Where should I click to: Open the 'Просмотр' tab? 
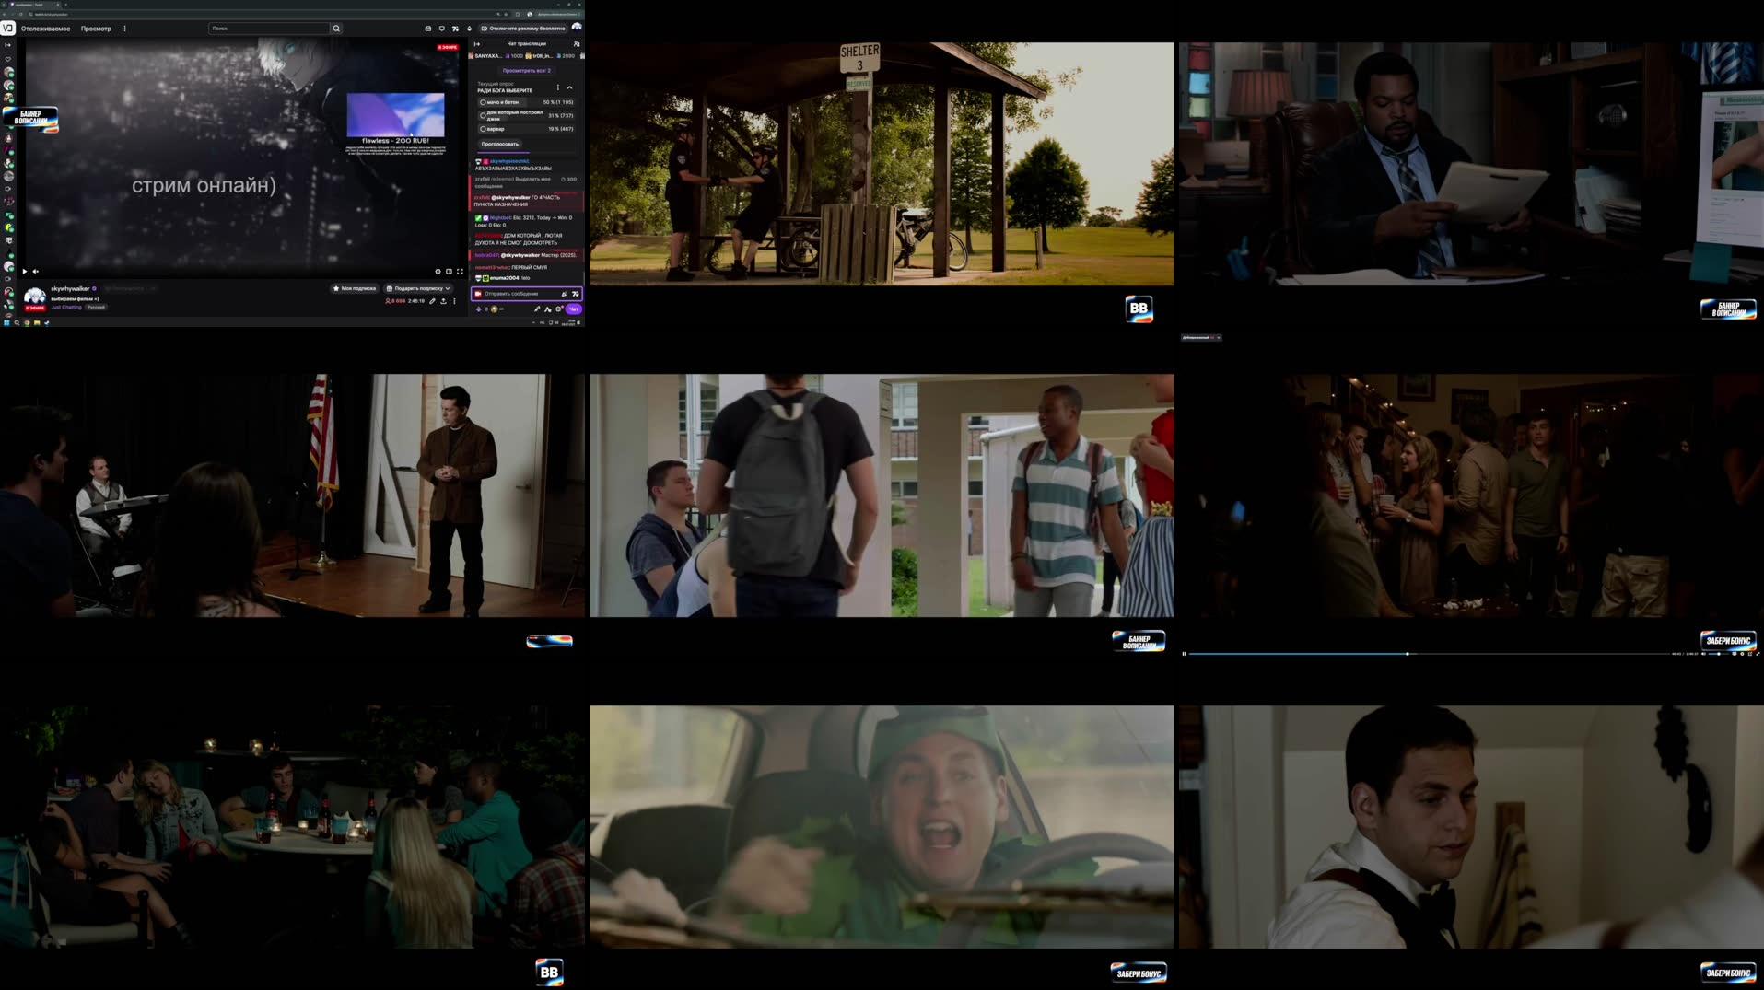(96, 29)
